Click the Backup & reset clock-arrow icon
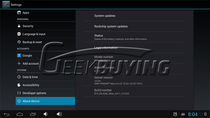 tap(19, 42)
